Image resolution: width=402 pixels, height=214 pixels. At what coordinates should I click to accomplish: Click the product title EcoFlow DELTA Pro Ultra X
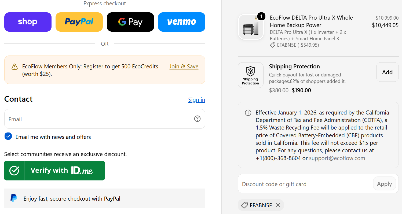pos(312,21)
